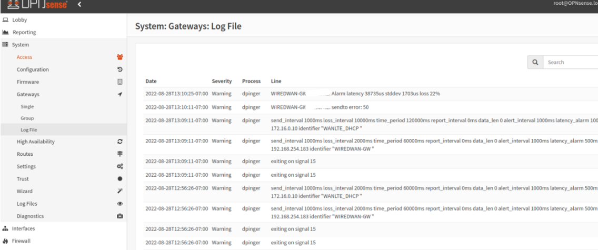598x250 pixels.
Task: Click the Gateways arrow icon
Action: [x=119, y=94]
